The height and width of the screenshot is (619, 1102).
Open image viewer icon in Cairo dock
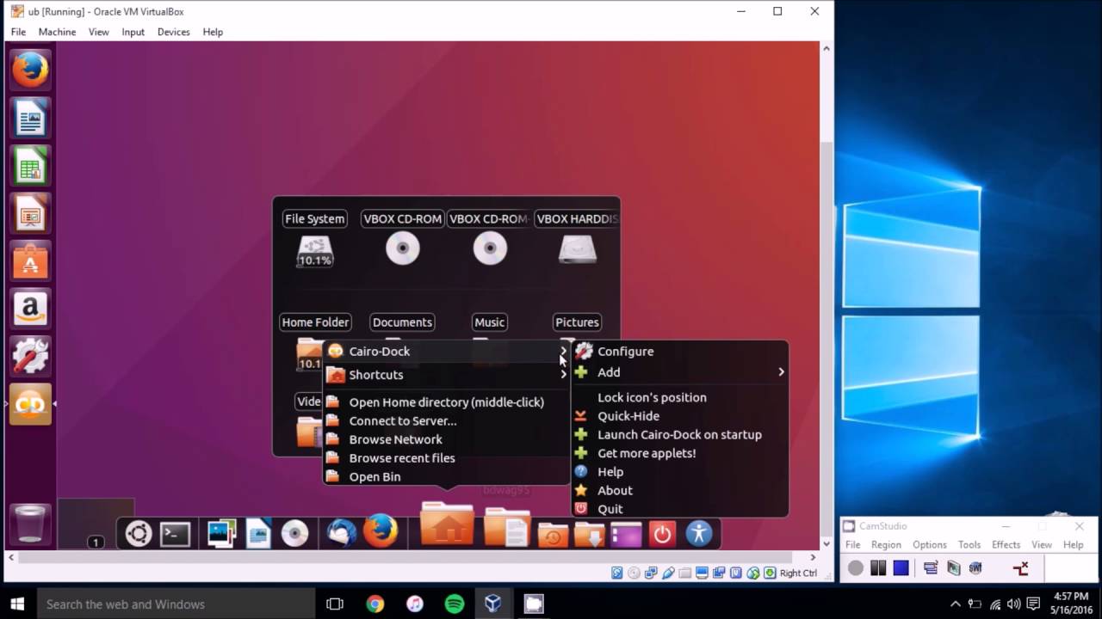(x=221, y=534)
